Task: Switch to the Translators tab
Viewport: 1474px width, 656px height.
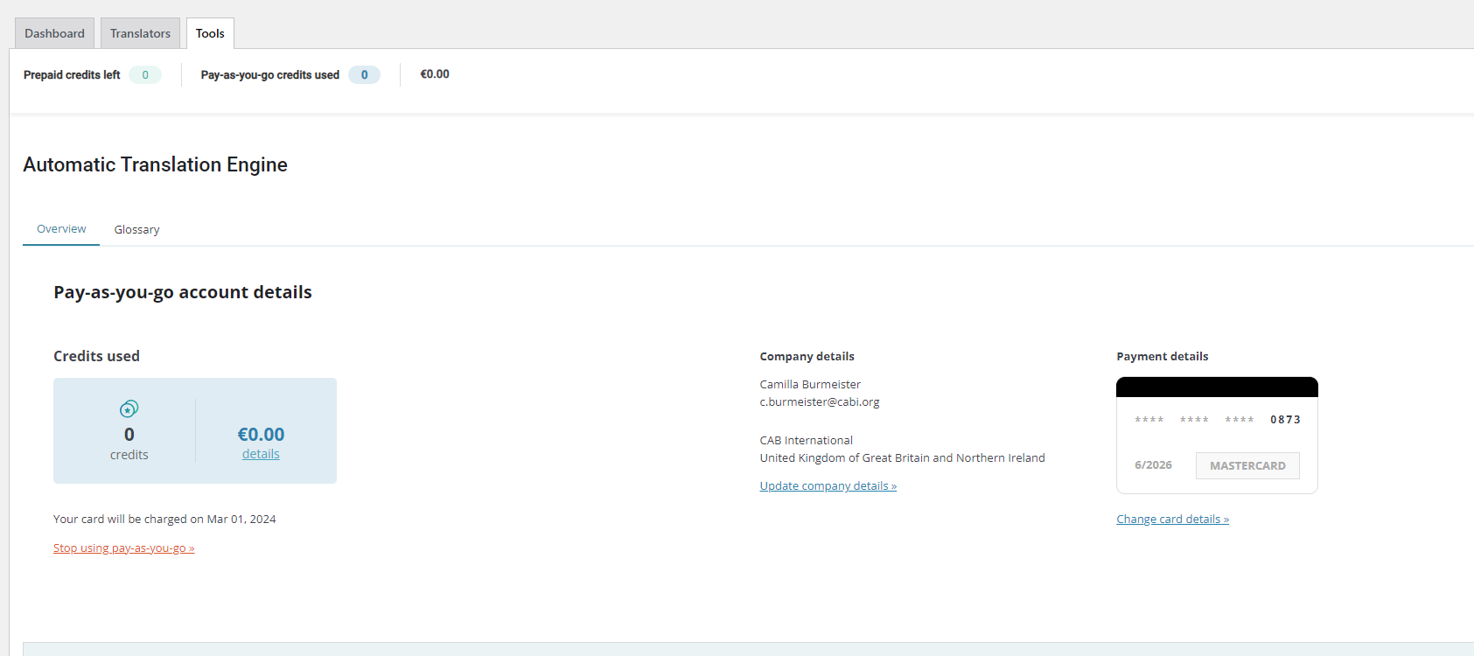Action: pyautogui.click(x=140, y=33)
